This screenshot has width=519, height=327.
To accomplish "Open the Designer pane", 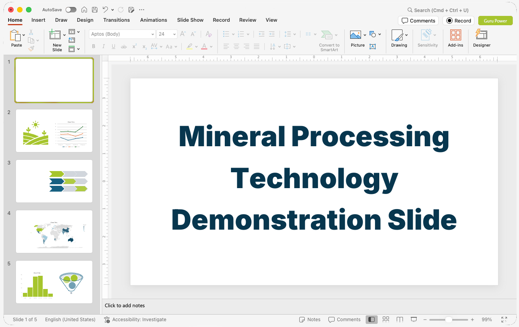I will pos(482,38).
